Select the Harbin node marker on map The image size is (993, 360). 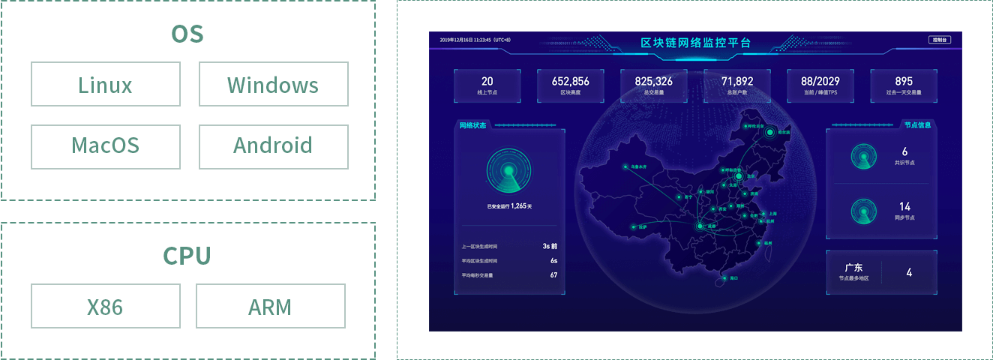770,132
